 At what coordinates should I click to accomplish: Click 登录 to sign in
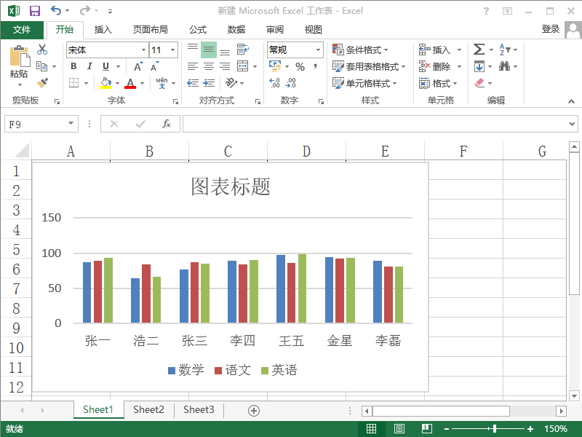tap(551, 29)
